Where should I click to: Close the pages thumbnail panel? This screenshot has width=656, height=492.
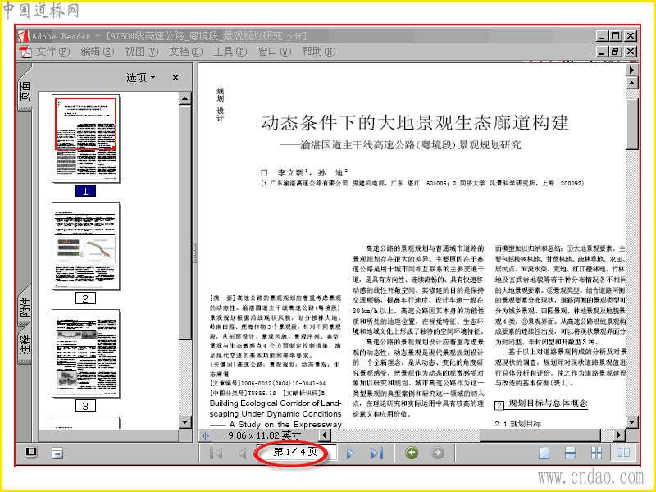tap(175, 77)
